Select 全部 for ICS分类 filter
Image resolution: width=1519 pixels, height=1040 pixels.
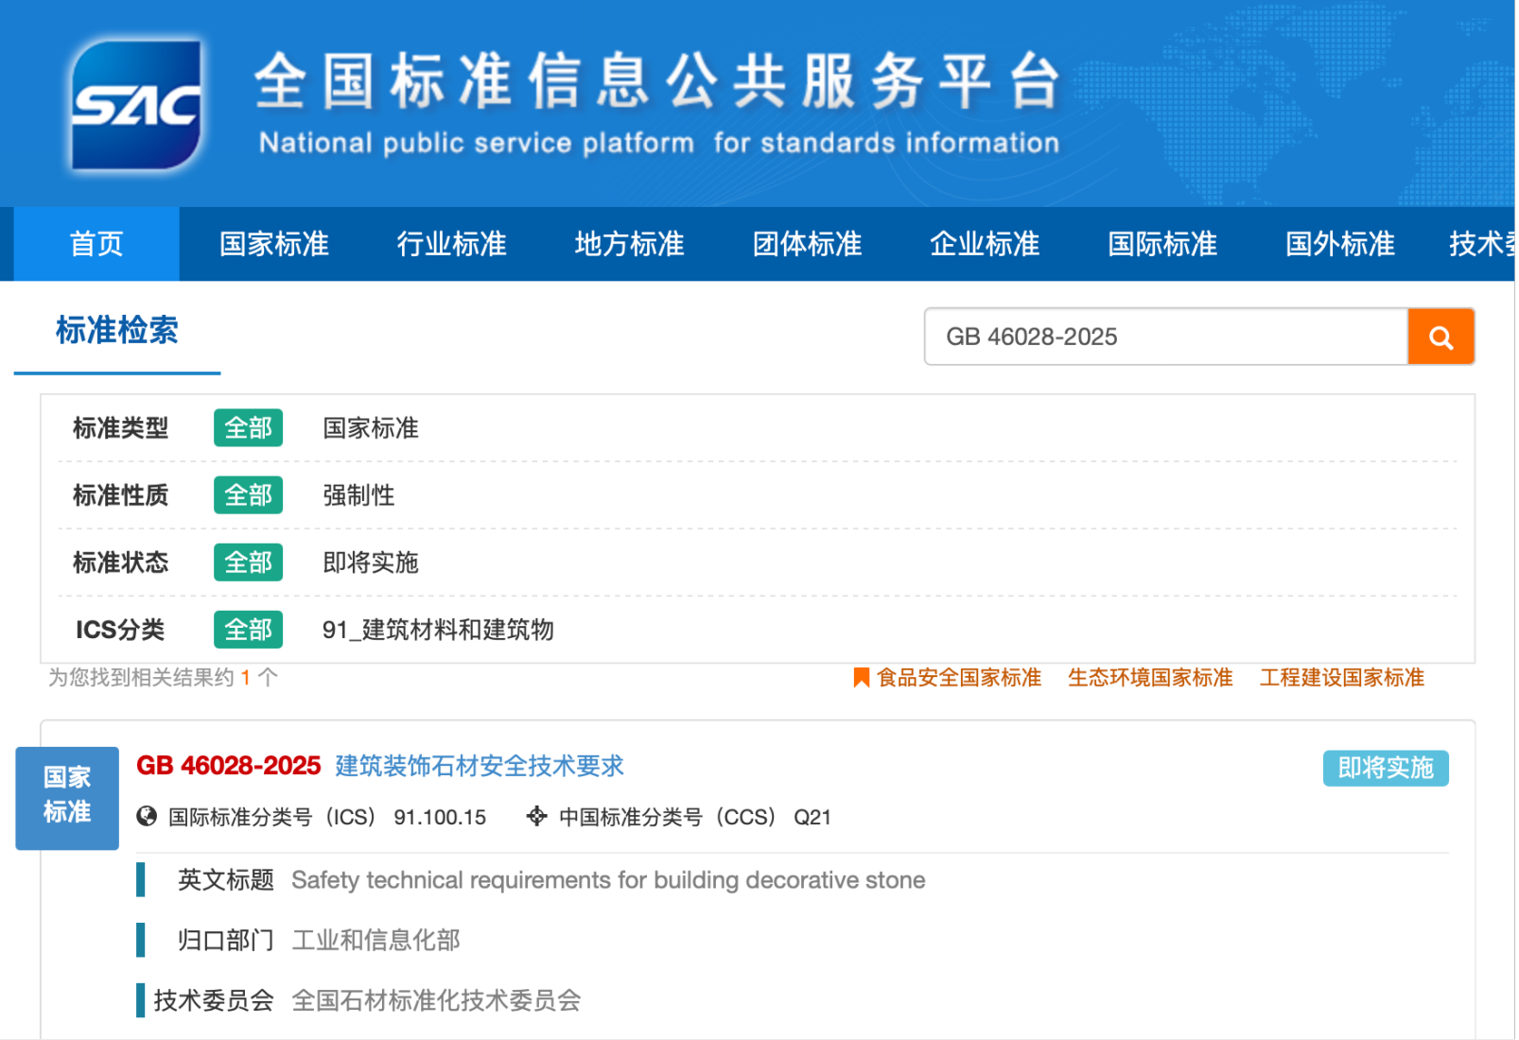tap(248, 630)
